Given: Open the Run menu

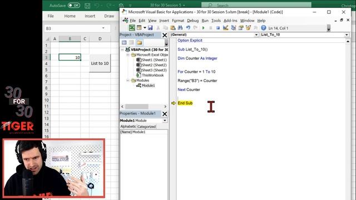Looking at the screenshot, I should (x=205, y=21).
